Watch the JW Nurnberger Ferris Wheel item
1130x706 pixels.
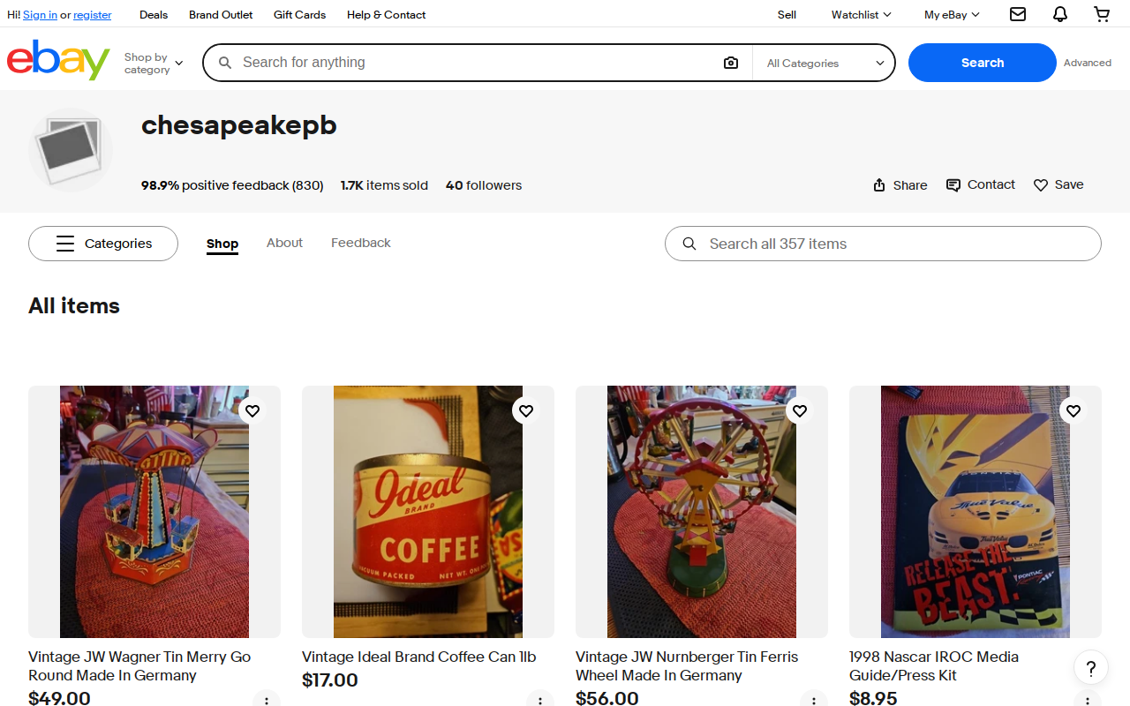(x=800, y=411)
